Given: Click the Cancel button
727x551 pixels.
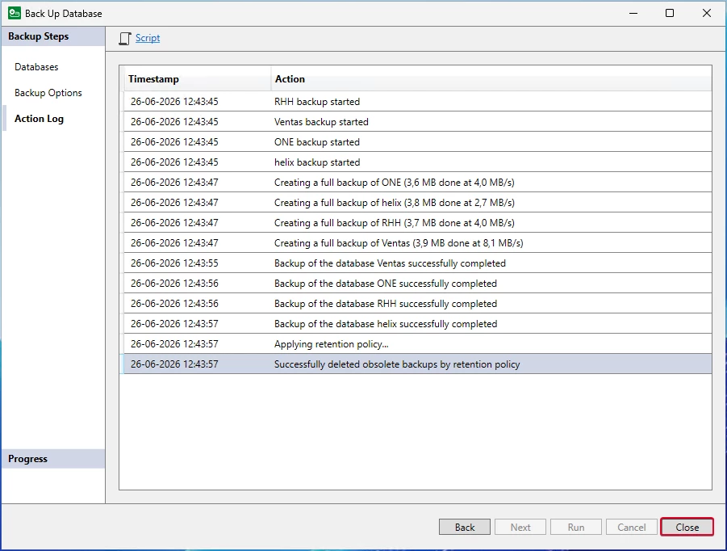Looking at the screenshot, I should click(x=632, y=528).
